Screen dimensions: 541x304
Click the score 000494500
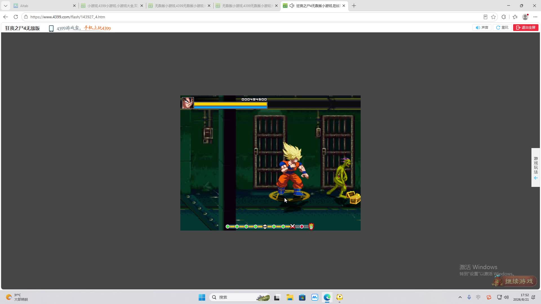pyautogui.click(x=254, y=99)
